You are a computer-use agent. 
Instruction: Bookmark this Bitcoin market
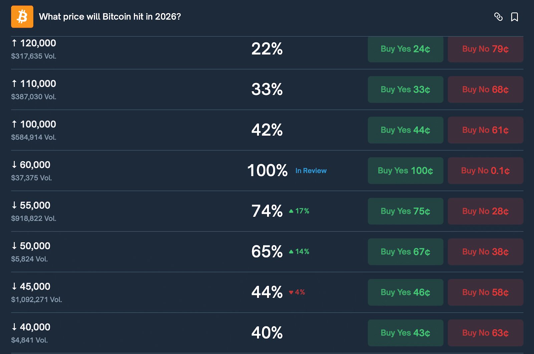[514, 17]
